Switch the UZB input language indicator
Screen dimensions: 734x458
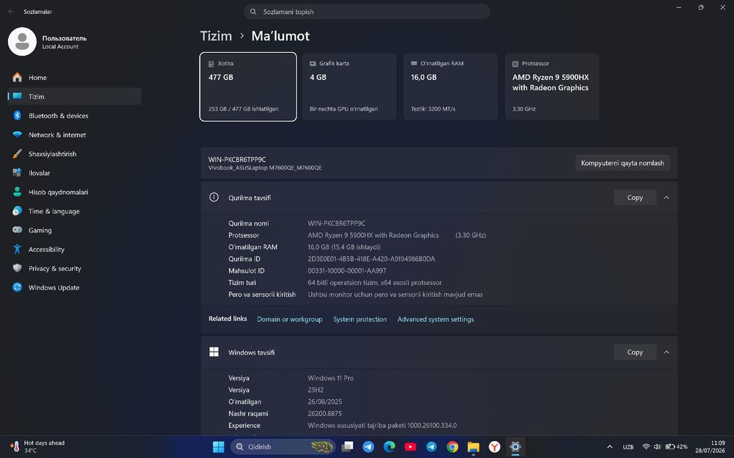click(628, 447)
